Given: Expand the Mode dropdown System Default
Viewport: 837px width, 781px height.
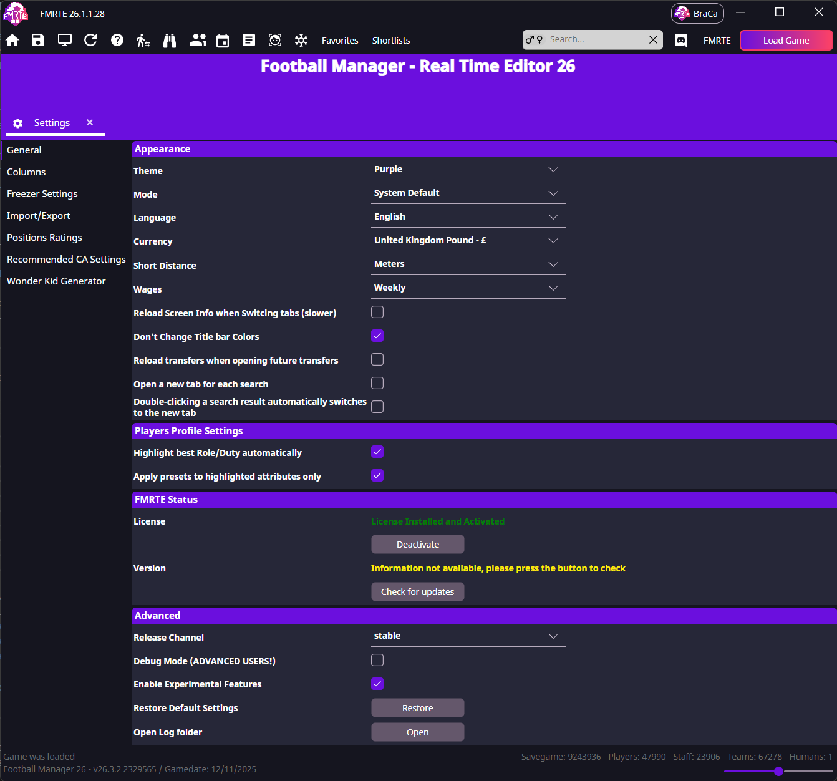Looking at the screenshot, I should point(468,193).
